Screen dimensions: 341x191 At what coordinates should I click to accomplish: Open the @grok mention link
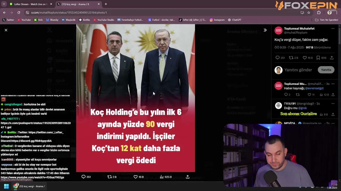coord(303,108)
